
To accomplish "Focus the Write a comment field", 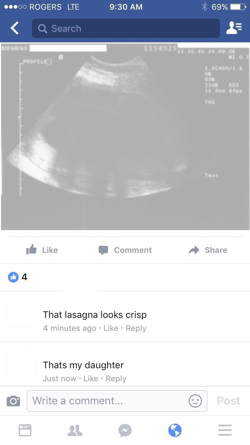I will (117, 401).
